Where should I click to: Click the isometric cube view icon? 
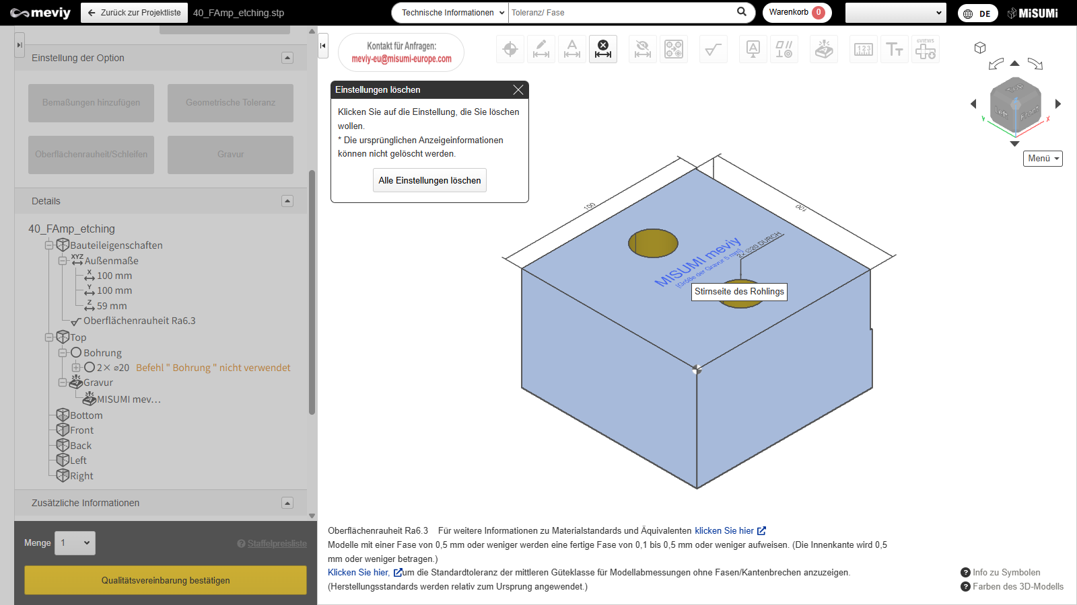click(x=980, y=48)
